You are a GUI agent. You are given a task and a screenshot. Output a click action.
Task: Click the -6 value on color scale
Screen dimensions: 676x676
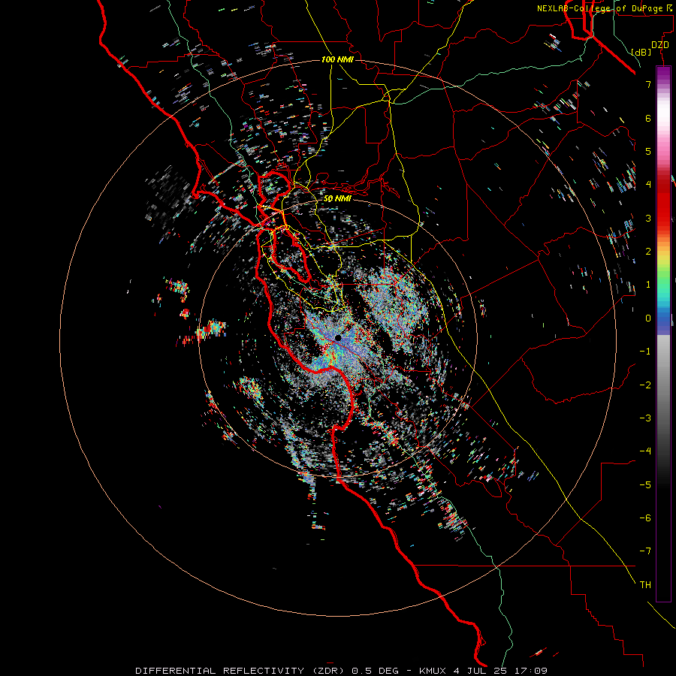645,518
